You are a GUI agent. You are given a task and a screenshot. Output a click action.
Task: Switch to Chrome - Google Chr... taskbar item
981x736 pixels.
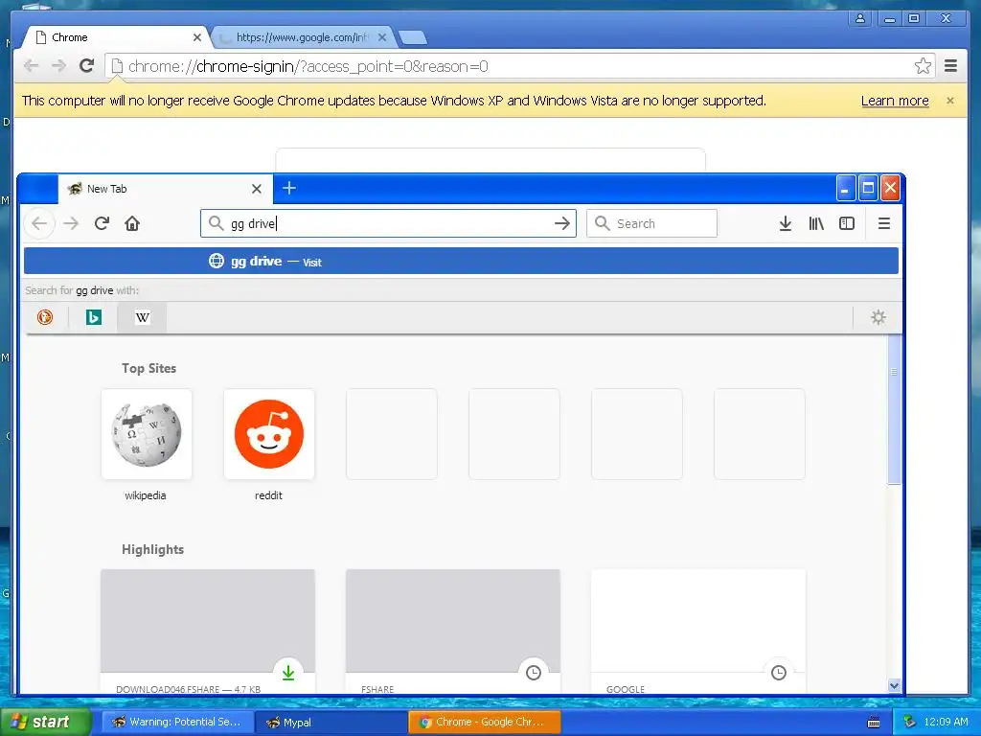(484, 722)
